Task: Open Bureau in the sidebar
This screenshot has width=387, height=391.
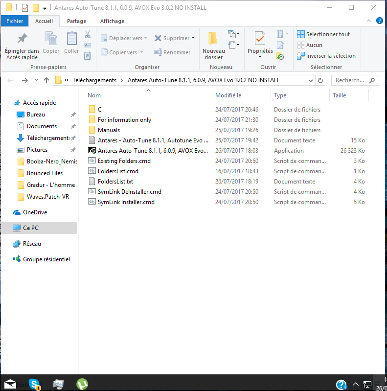Action: [36, 114]
